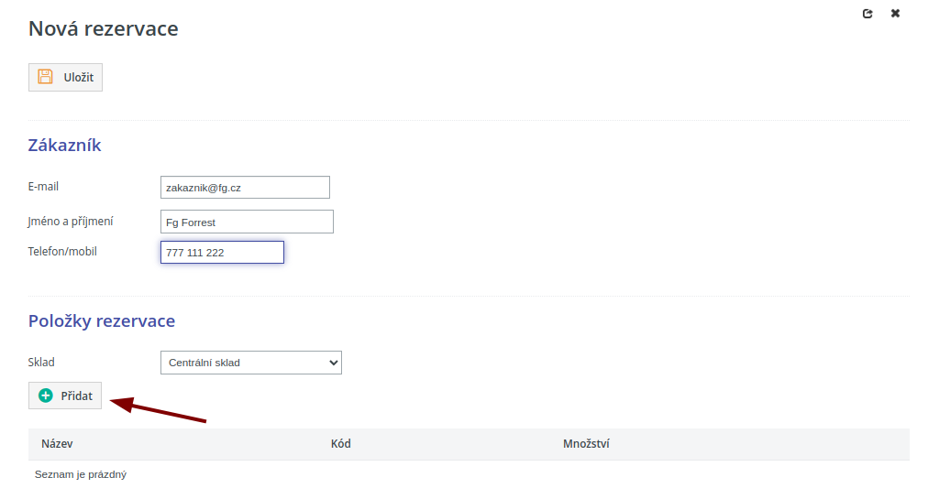Click the Nová rezervace page title
Viewport: 928px width, 499px height.
[x=104, y=28]
